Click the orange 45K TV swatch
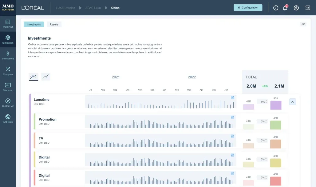The width and height of the screenshot is (316, 187). pos(275,144)
